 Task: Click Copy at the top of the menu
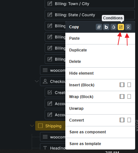74,27
